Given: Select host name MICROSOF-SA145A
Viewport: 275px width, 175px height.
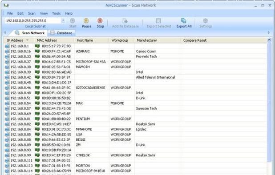Looking at the screenshot, I should tap(91, 62).
